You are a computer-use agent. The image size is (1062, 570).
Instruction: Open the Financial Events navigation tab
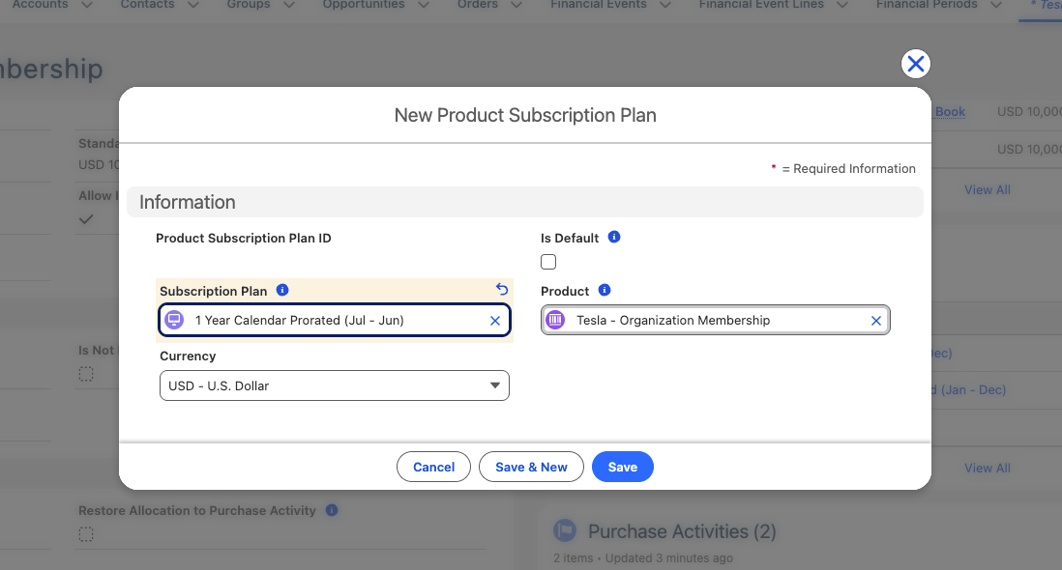tap(599, 5)
